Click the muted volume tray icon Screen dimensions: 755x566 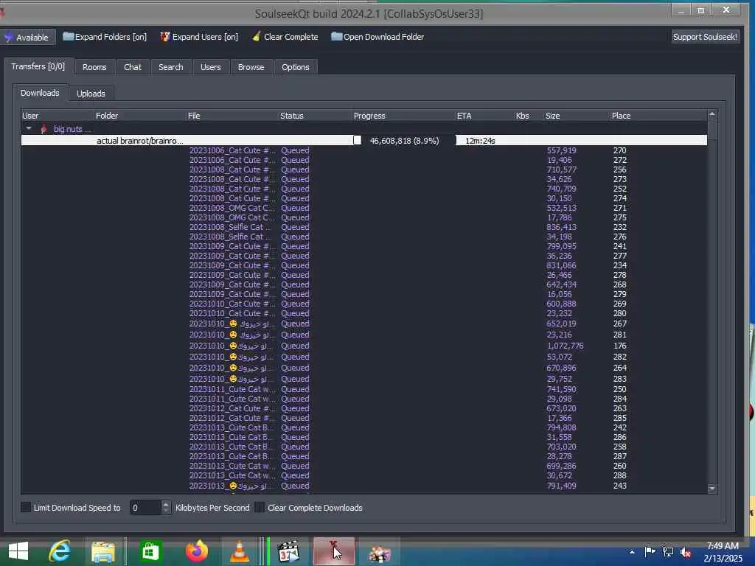click(x=686, y=552)
